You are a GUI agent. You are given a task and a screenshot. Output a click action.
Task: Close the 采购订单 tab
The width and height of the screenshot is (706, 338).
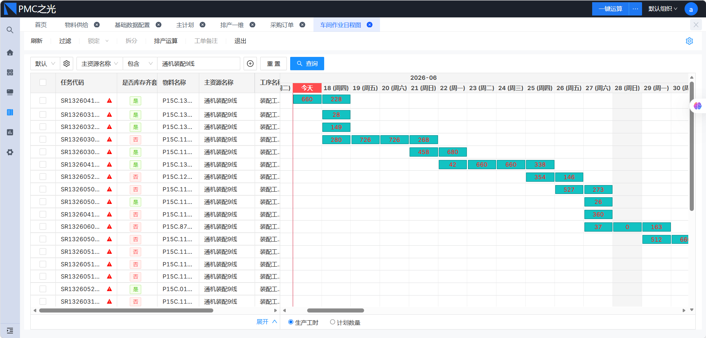302,25
